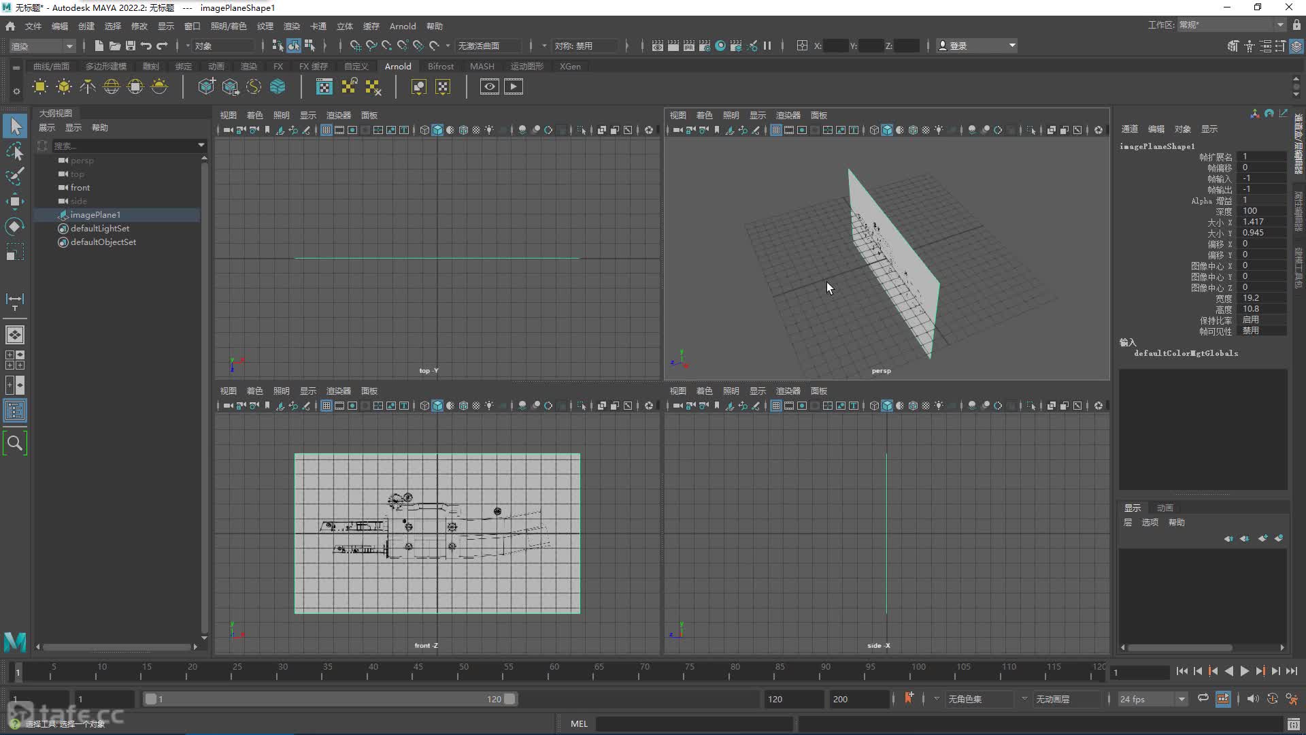
Task: Activate the Move tool
Action: click(15, 201)
